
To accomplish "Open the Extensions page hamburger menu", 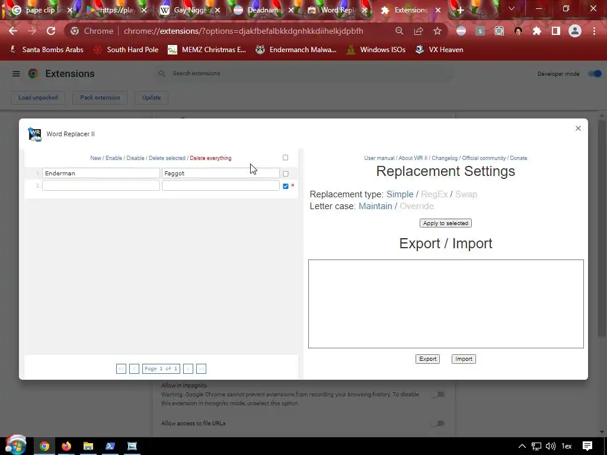I will coord(16,73).
